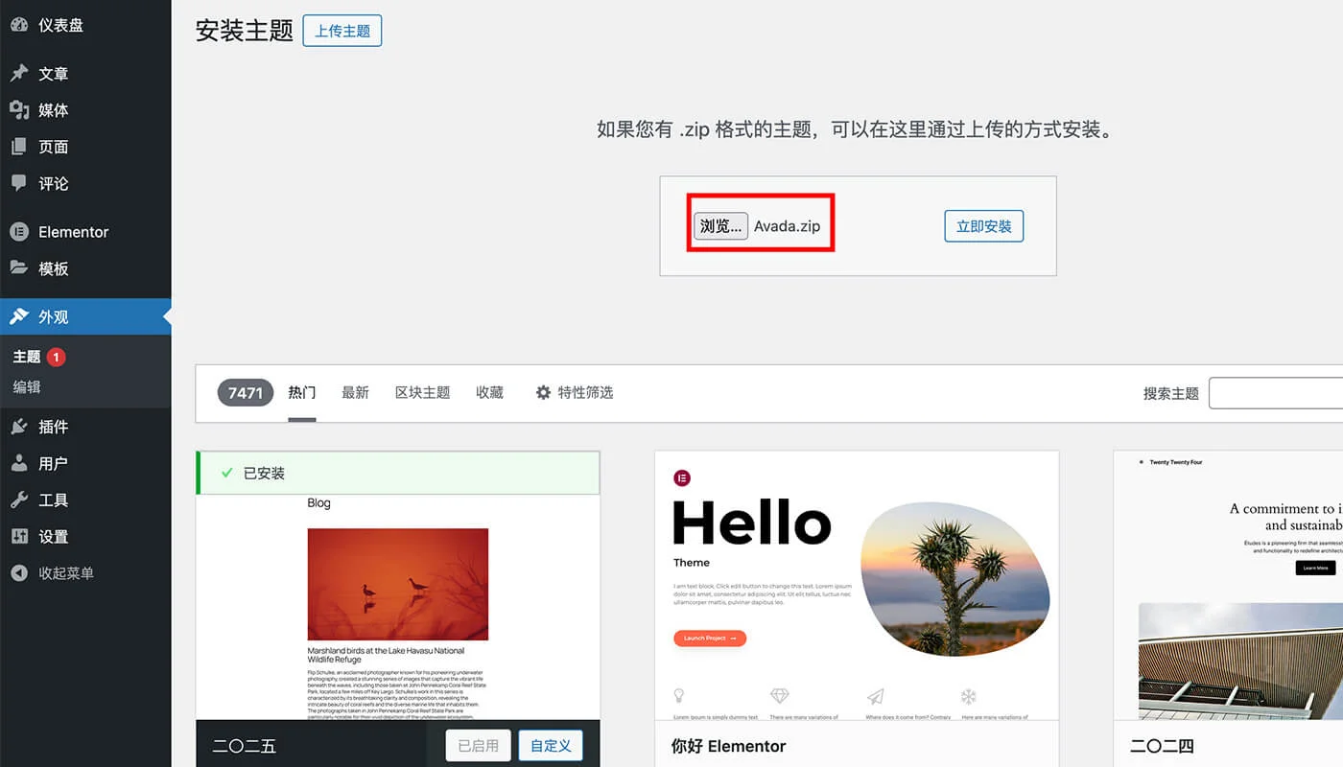Screen dimensions: 1343x767
Task: Click the 插件 plugins icon
Action: coord(21,426)
